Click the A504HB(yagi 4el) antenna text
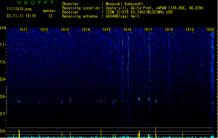 pos(122,16)
